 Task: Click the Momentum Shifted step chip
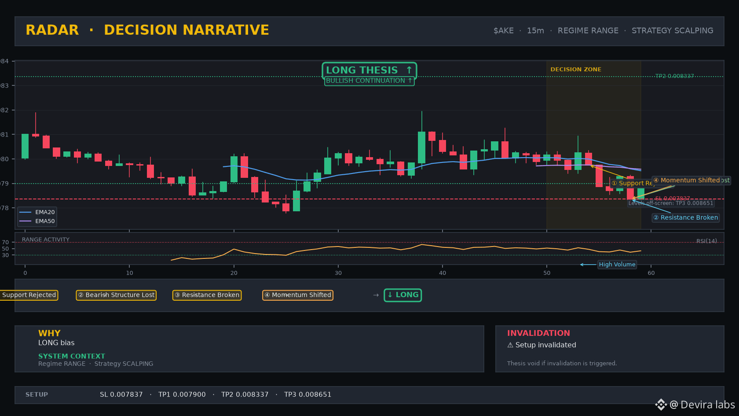[x=298, y=295]
